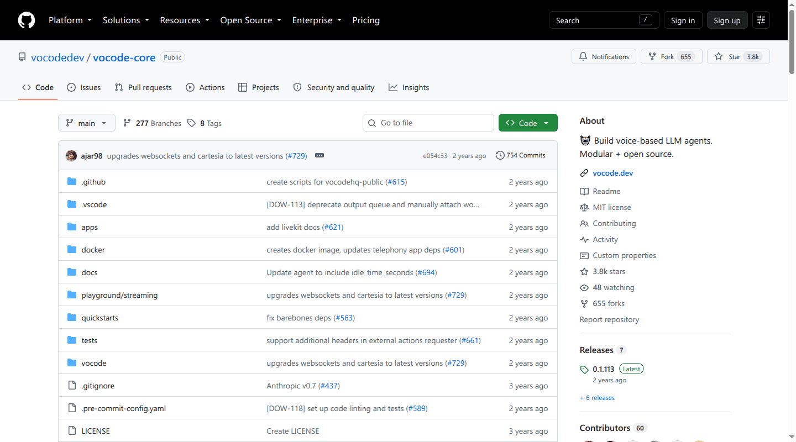
Task: Open the green Code dropdown button
Action: click(528, 123)
